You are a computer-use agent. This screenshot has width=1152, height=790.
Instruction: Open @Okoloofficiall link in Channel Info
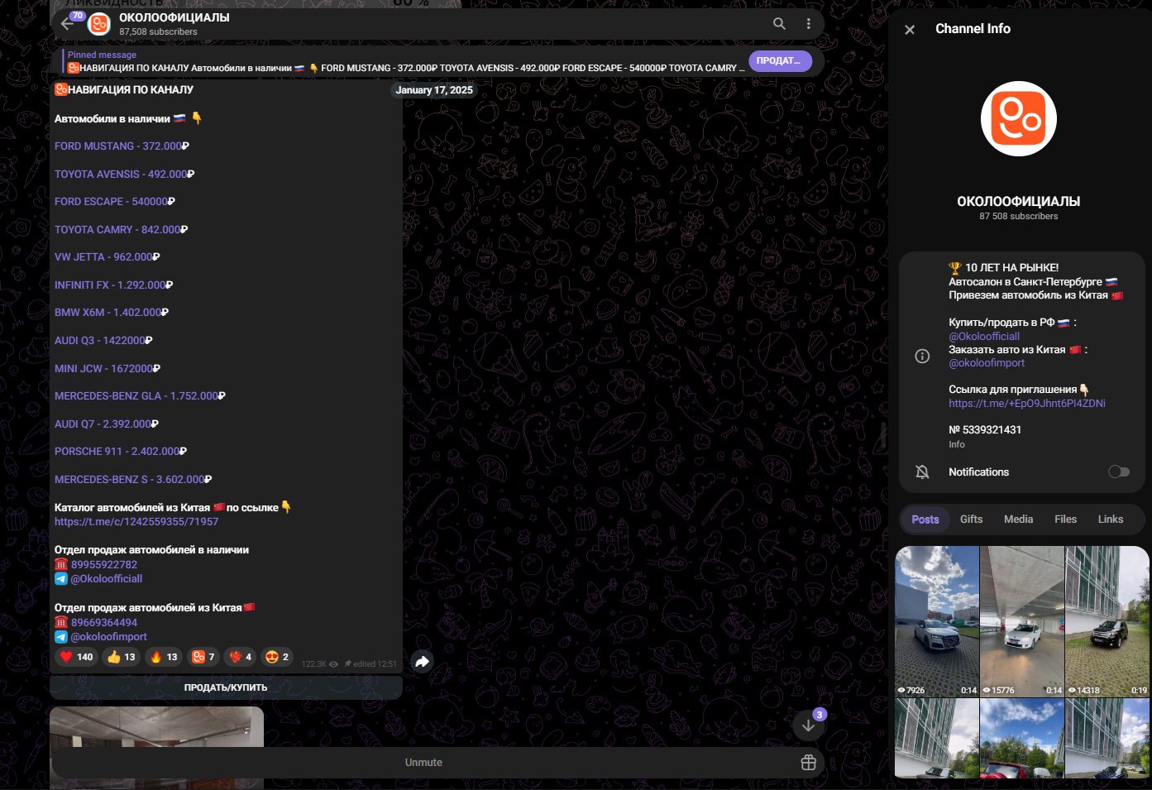point(984,337)
